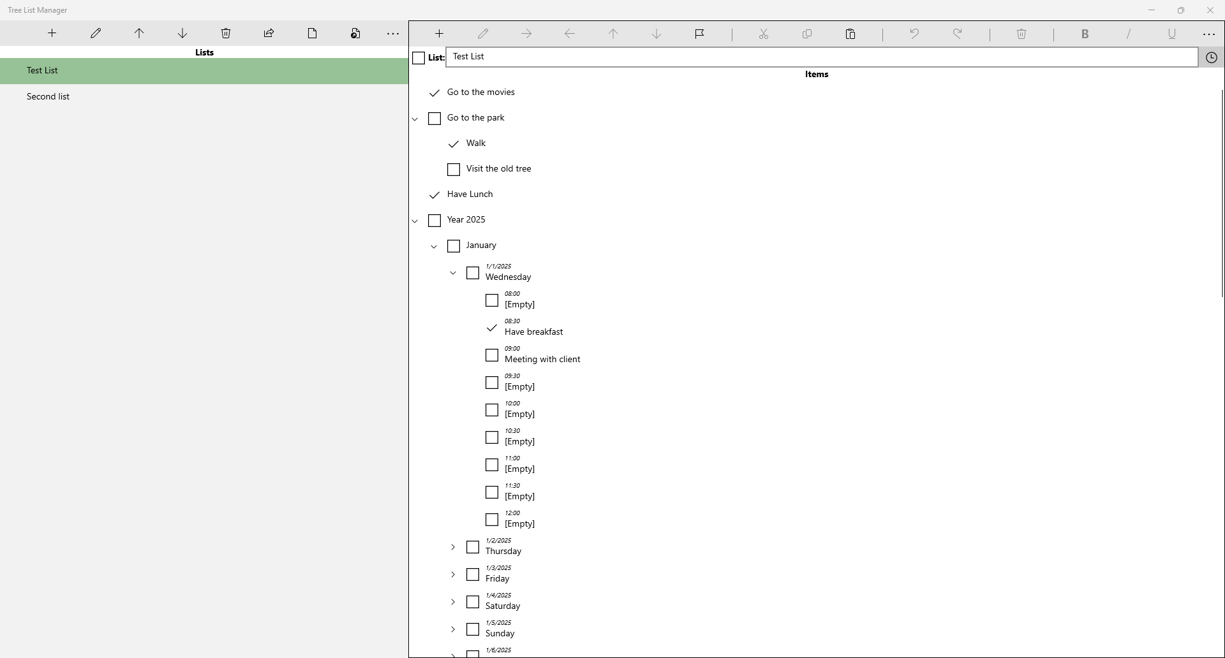Open the share options for the list
This screenshot has height=658, width=1225.
269,33
